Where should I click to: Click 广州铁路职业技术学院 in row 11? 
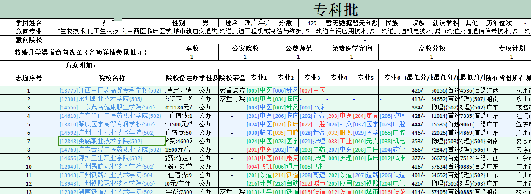click(x=112, y=175)
